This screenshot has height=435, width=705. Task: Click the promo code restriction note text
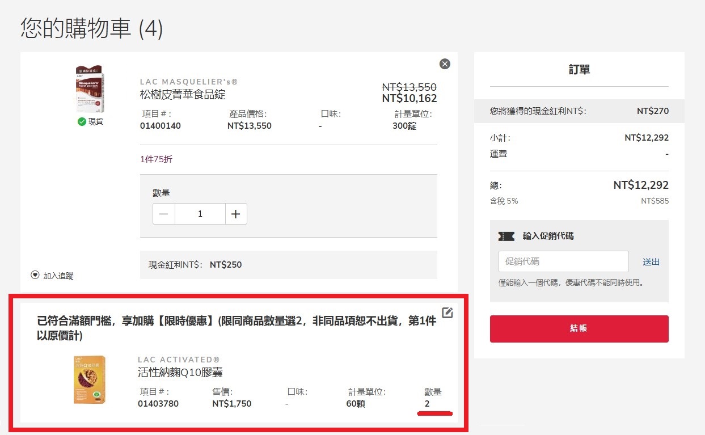click(571, 282)
